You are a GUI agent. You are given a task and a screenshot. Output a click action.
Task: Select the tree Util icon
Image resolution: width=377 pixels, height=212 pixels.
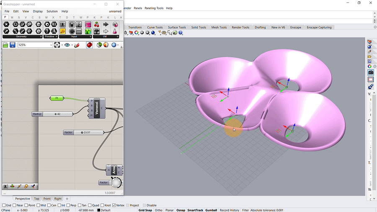(x=97, y=31)
